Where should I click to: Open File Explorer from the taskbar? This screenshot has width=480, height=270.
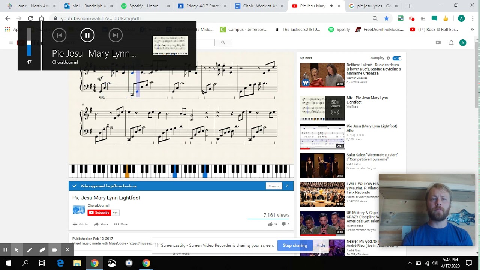click(x=77, y=263)
